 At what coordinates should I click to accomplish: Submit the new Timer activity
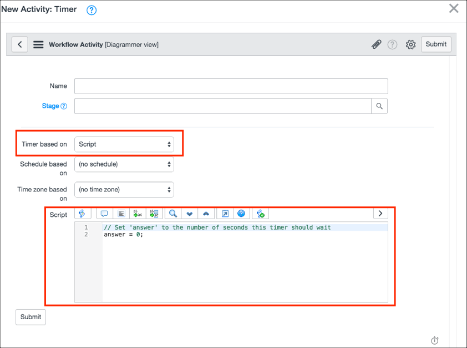pos(436,44)
